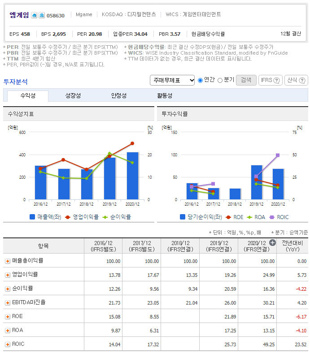Screen dimensions: 310x353
Task: Click the EBITDA마진율 value 30.21
Action: [x=269, y=303]
